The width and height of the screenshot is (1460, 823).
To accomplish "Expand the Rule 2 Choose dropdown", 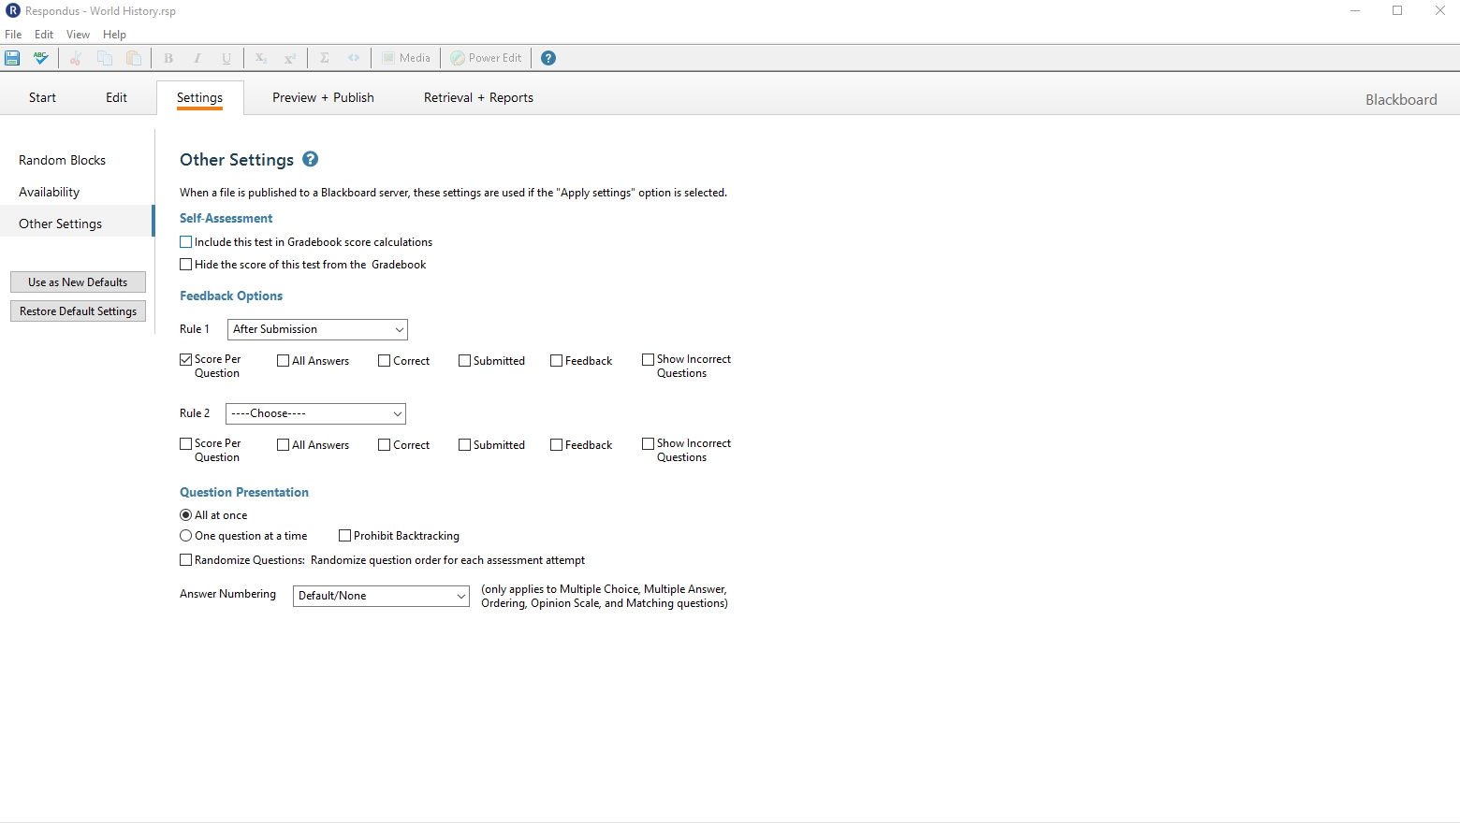I will (315, 413).
